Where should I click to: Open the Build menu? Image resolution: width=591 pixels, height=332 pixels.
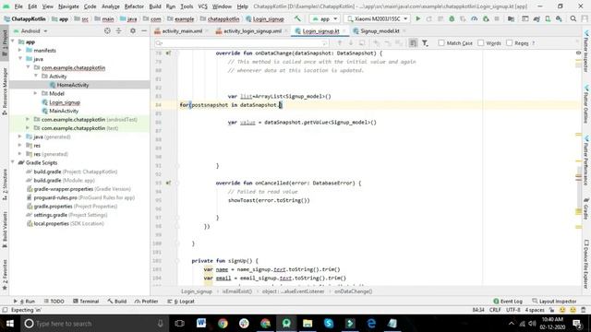(x=155, y=6)
